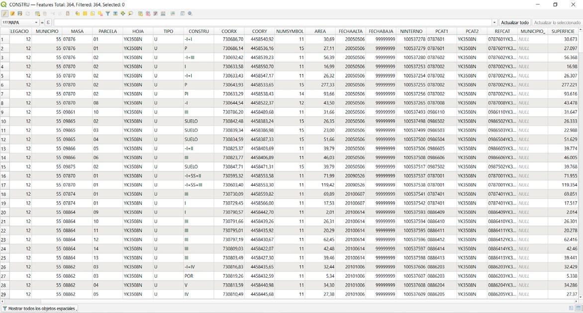Viewport: 583px width, 313px height.
Task: Click the FECHABAJA column header
Action: click(381, 31)
